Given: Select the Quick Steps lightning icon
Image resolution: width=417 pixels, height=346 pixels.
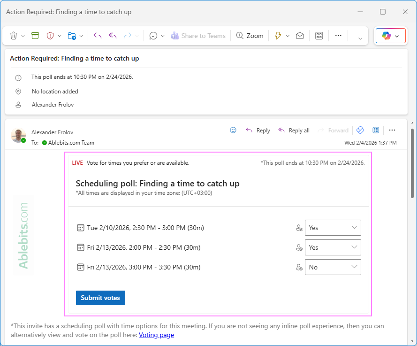Looking at the screenshot, I should point(279,35).
